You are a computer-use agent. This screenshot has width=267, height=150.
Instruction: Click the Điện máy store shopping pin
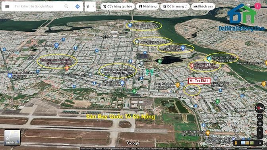click(x=122, y=83)
